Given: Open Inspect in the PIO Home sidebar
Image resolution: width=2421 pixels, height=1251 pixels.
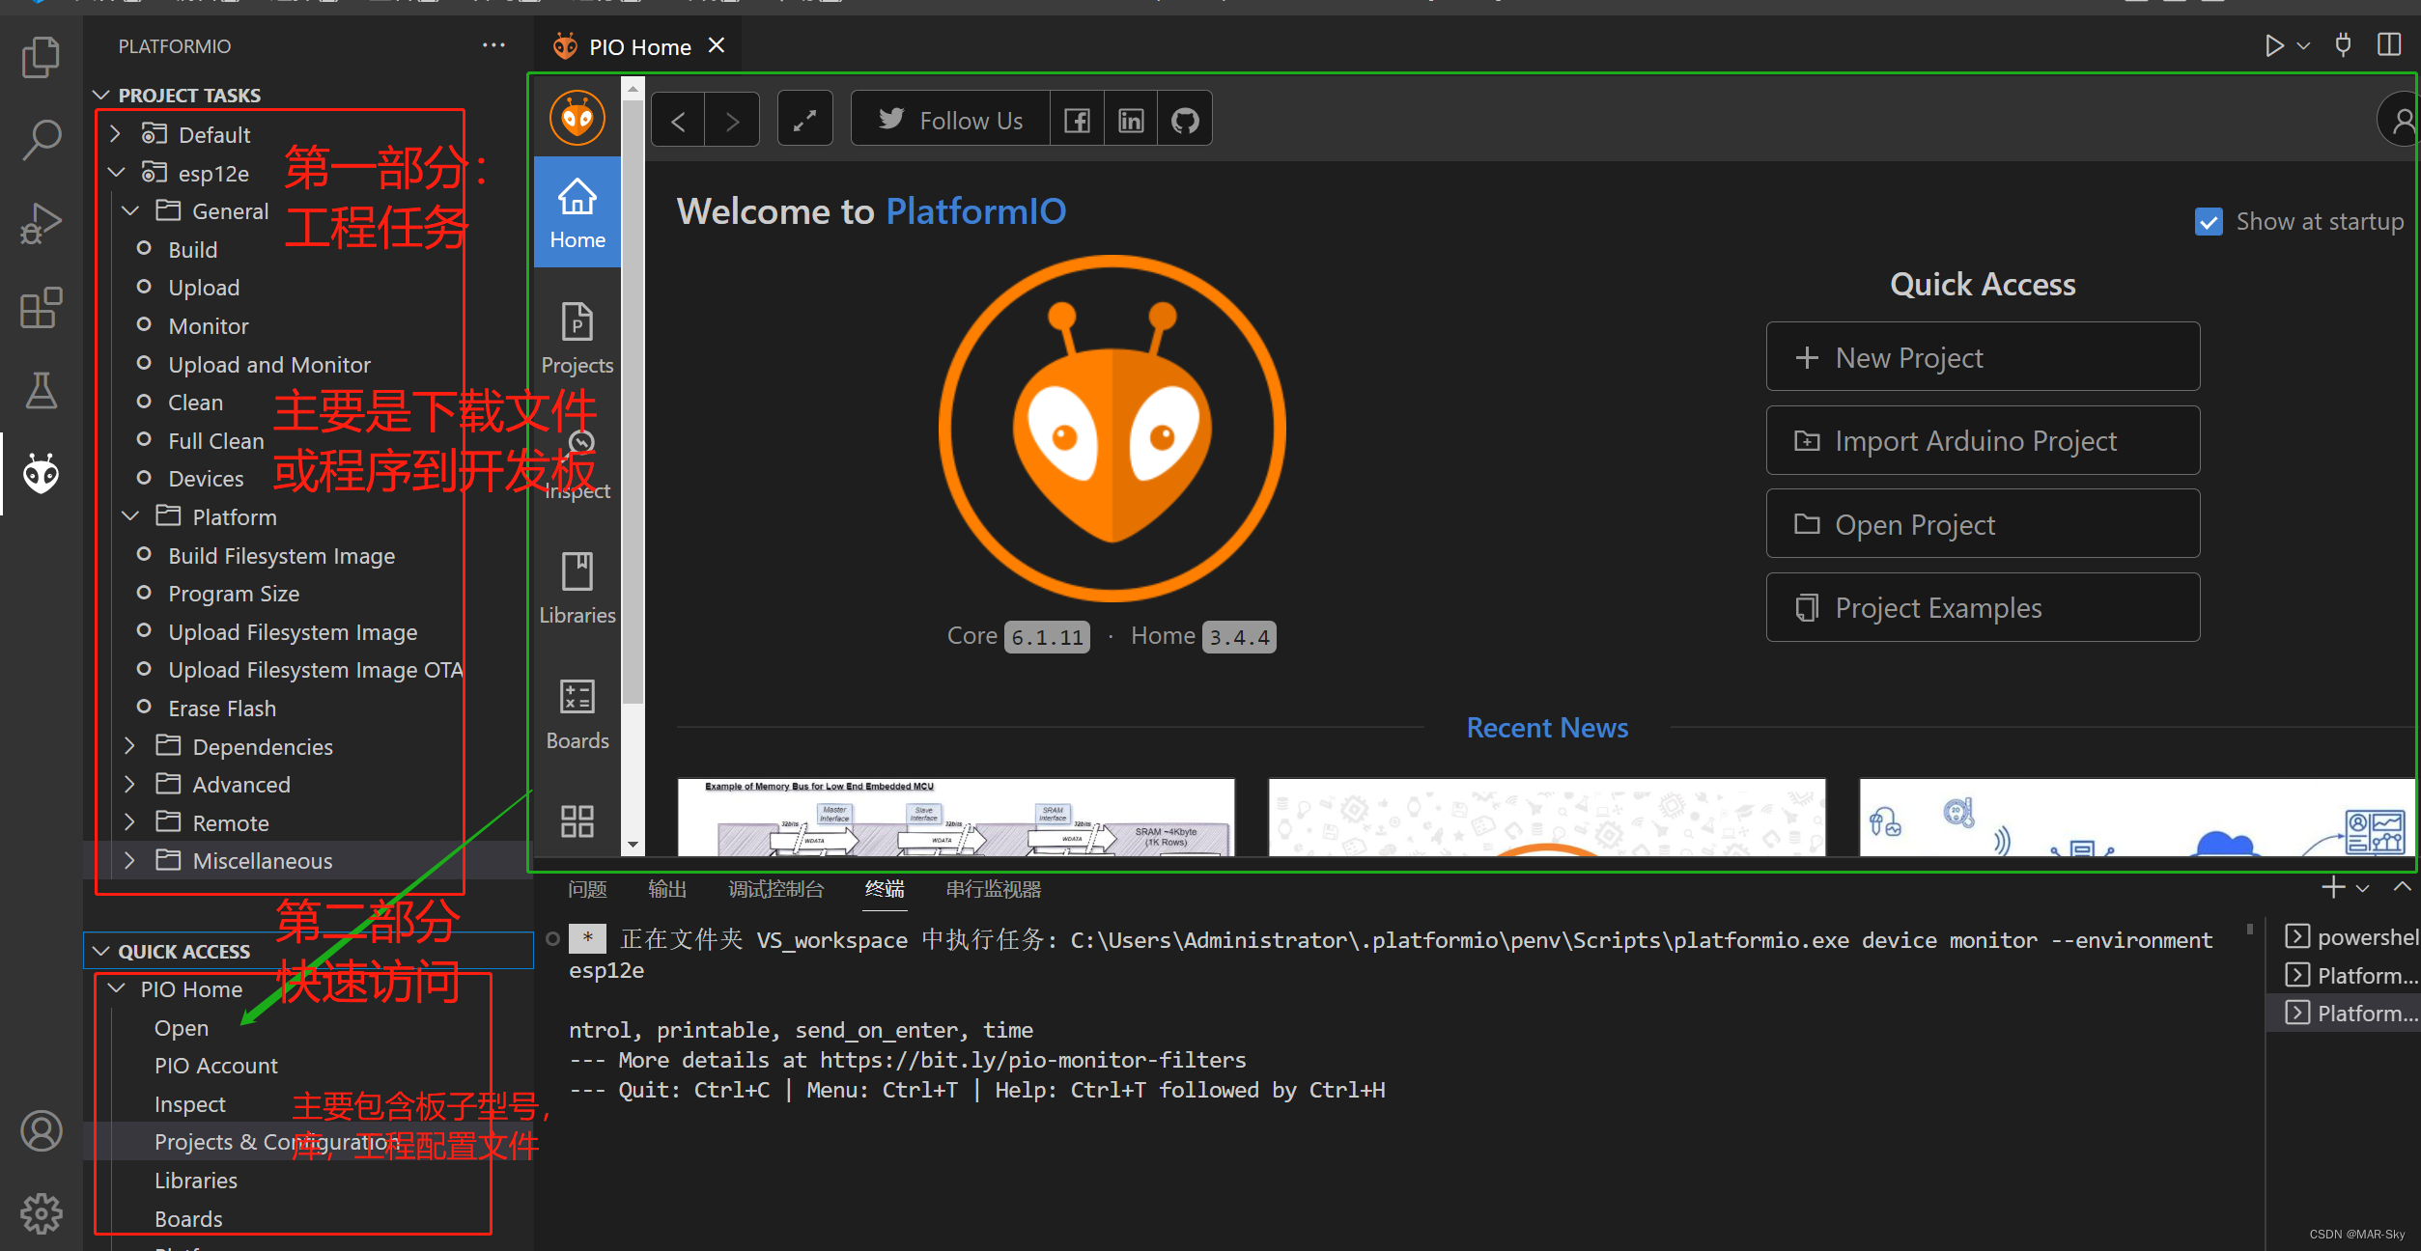Looking at the screenshot, I should [577, 463].
